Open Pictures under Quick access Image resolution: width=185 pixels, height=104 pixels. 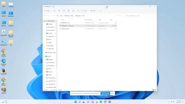(x=50, y=33)
